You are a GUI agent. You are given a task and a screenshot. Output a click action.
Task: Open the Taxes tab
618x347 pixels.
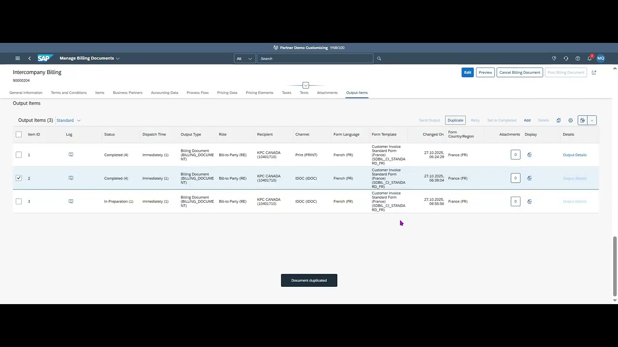click(x=287, y=93)
